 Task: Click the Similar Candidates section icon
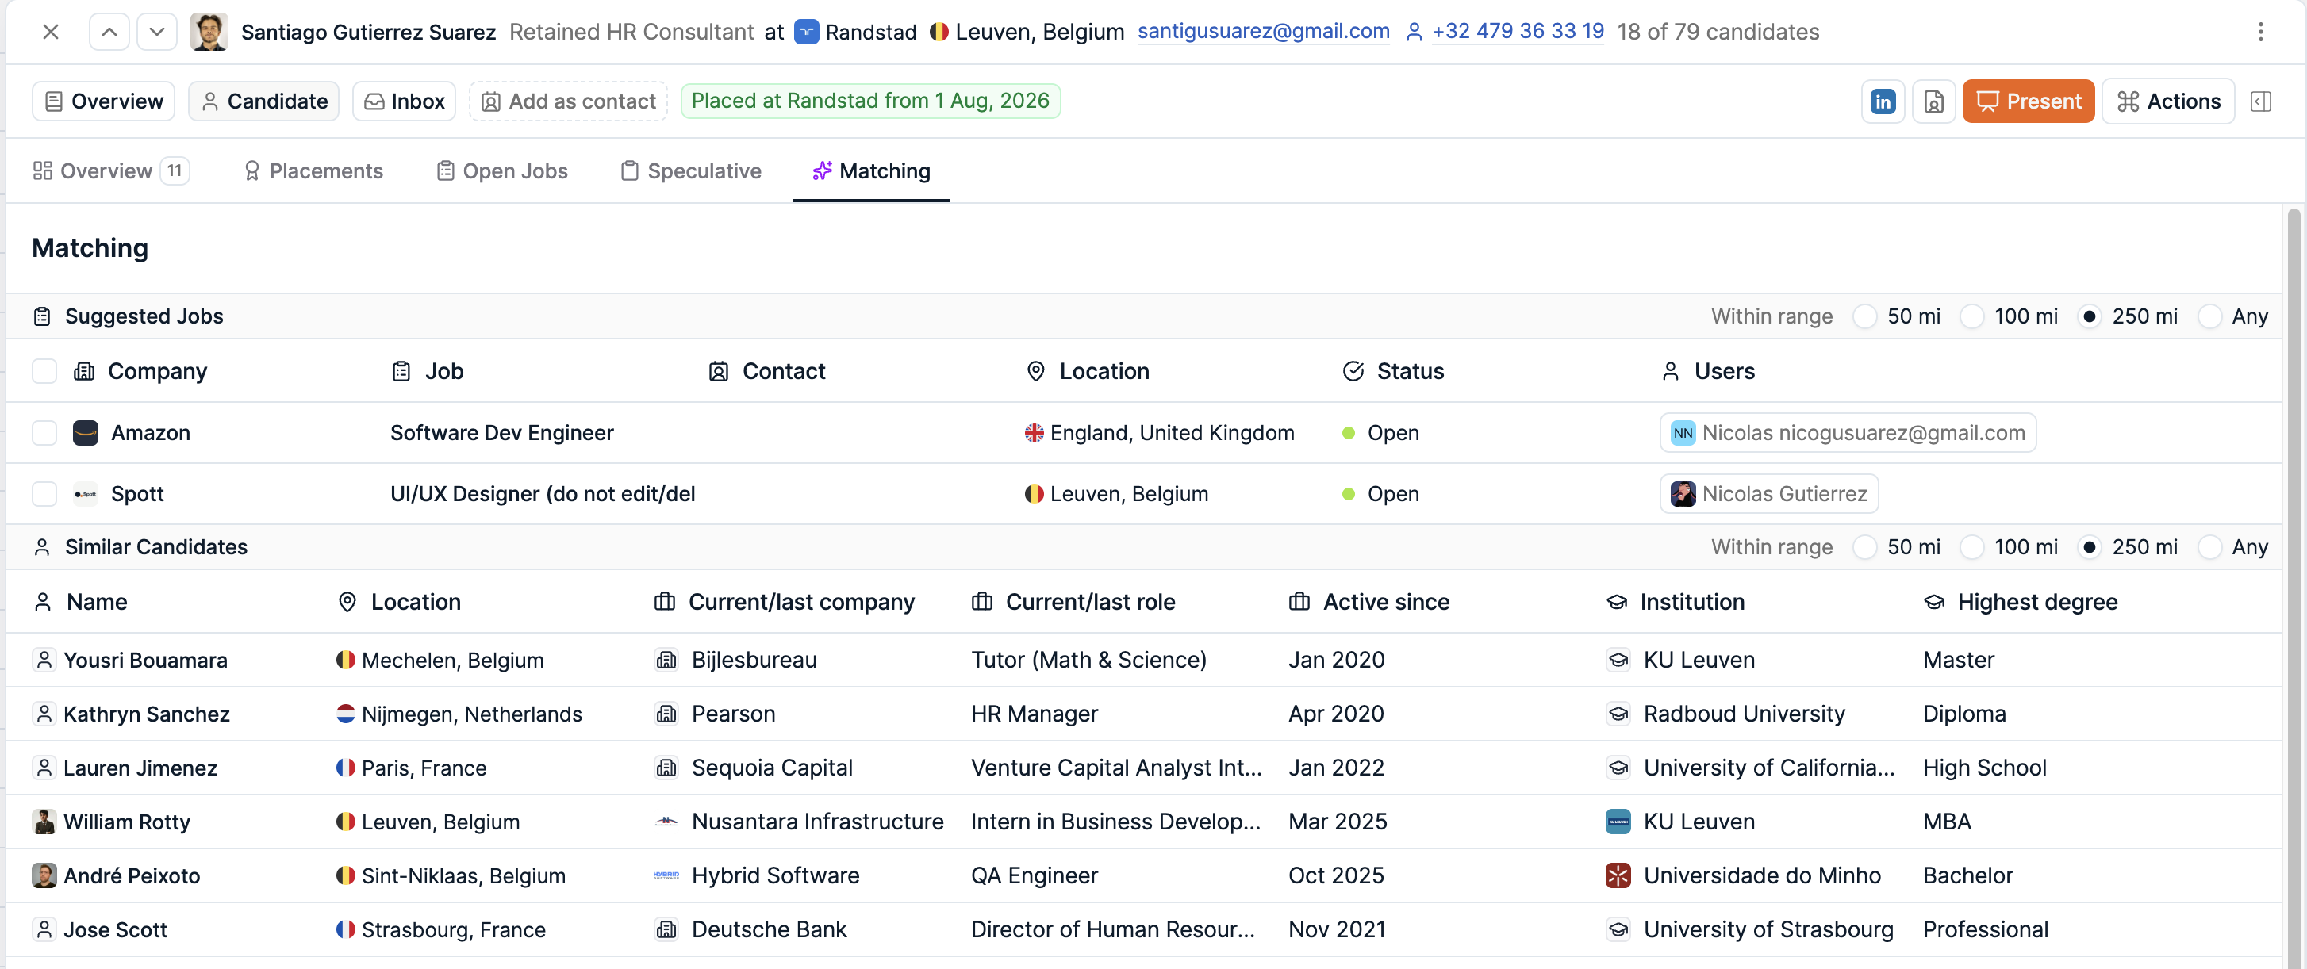42,547
